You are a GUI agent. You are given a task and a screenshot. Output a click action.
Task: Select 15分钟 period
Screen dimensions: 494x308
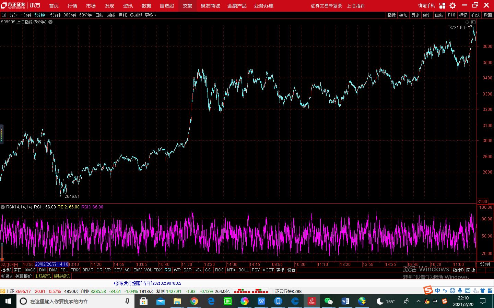[54, 15]
